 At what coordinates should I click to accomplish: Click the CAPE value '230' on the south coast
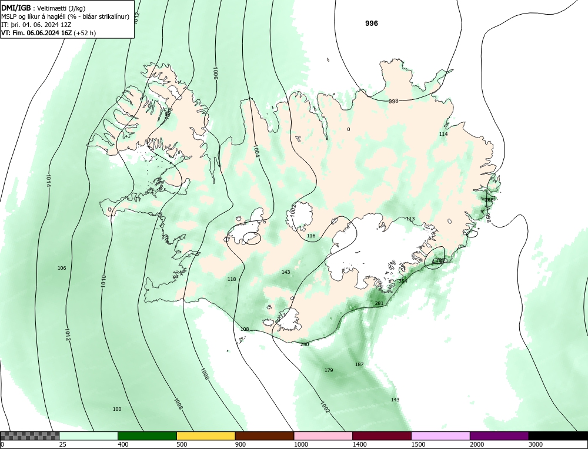click(305, 344)
